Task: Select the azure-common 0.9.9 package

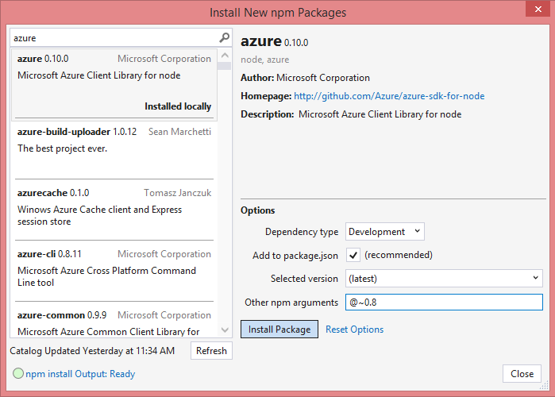Action: pyautogui.click(x=114, y=320)
